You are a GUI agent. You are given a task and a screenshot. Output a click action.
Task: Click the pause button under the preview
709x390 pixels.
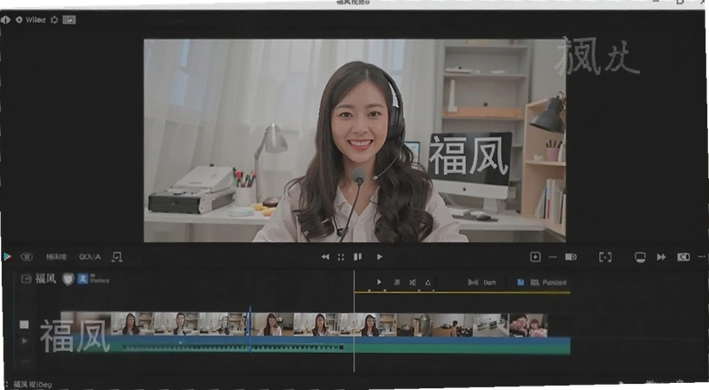[358, 257]
